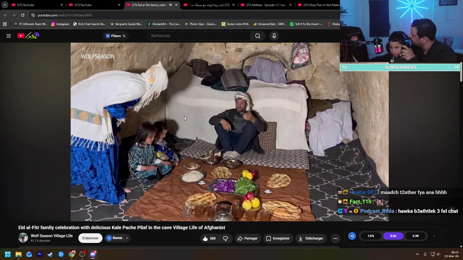The image size is (463, 260).
Task: Mute the Eid al-Fitr tab via speaker icon
Action: 170,5
